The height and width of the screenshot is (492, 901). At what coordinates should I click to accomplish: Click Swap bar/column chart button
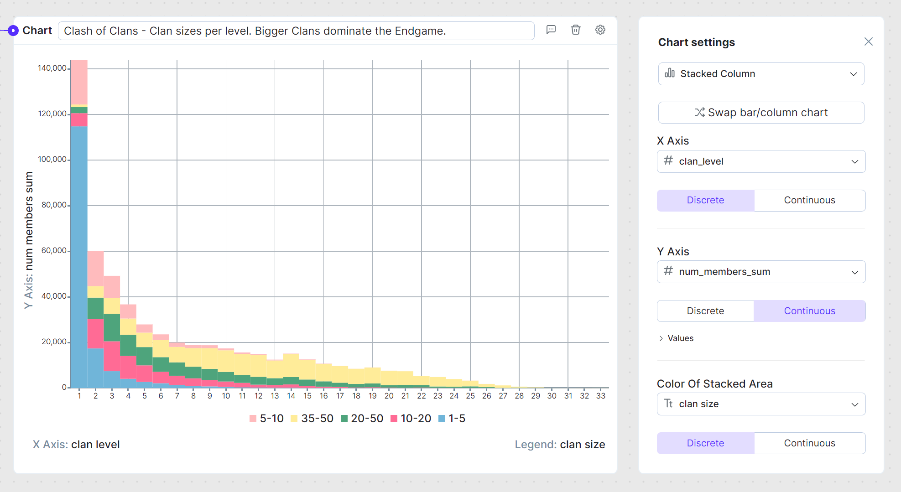click(x=761, y=113)
